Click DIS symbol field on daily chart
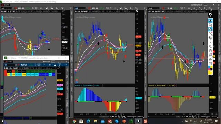 coord(80,8)
